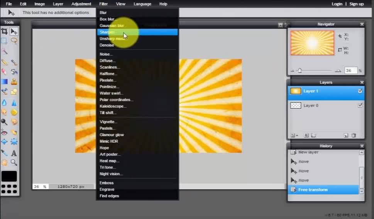Jump to the New layer history state
Viewport: 374px width, 219px height.
click(323, 152)
